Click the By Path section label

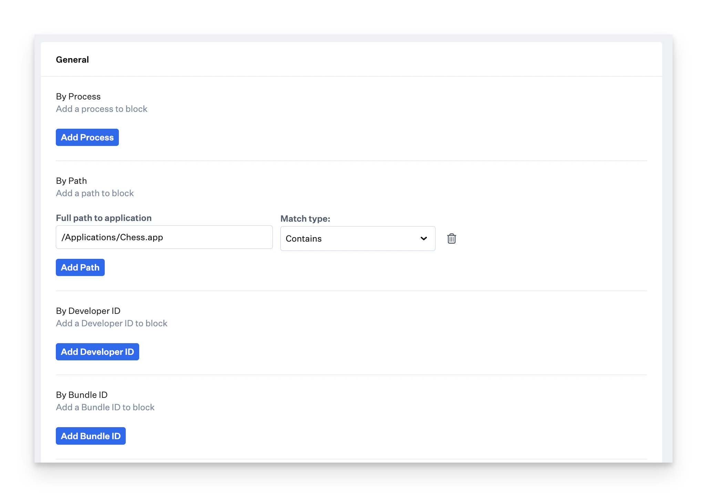[x=71, y=180]
